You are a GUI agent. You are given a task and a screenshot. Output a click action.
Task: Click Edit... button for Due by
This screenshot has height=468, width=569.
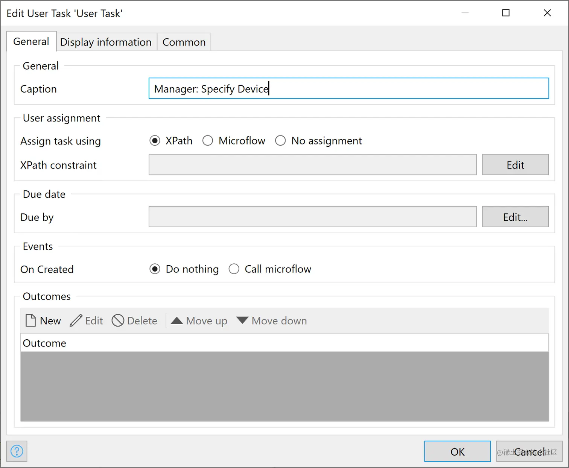coord(515,217)
